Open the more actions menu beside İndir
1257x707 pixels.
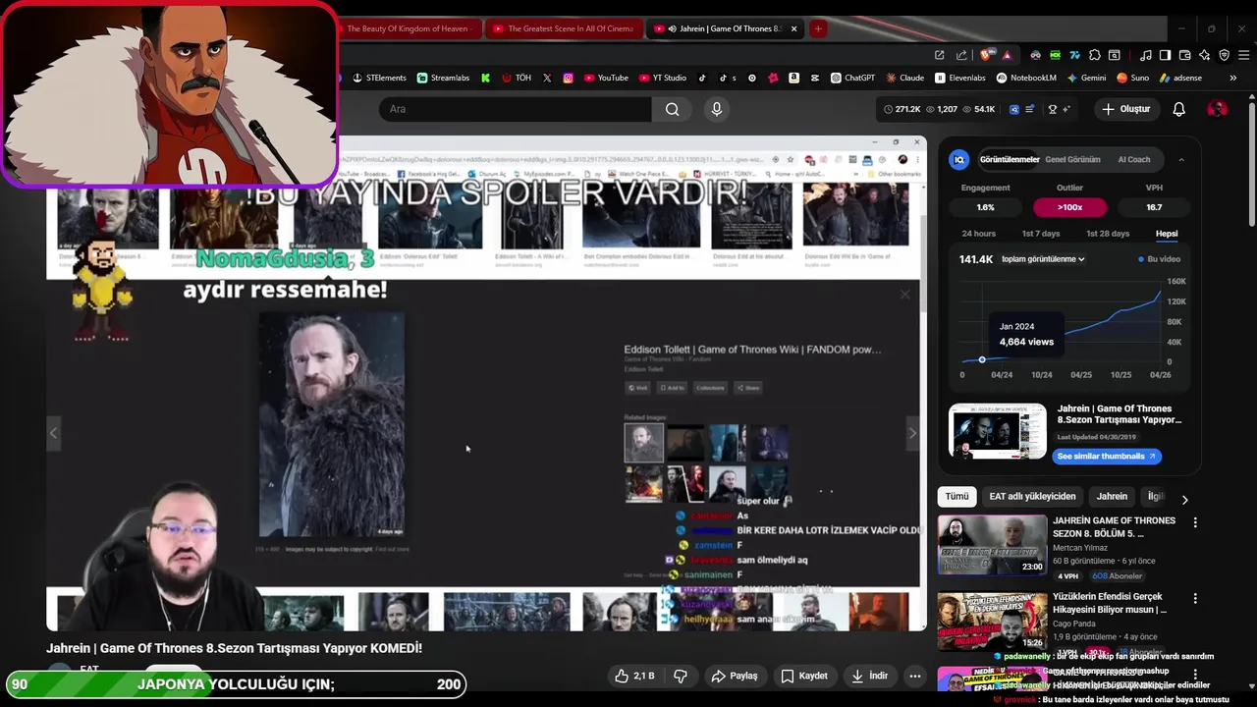914,676
